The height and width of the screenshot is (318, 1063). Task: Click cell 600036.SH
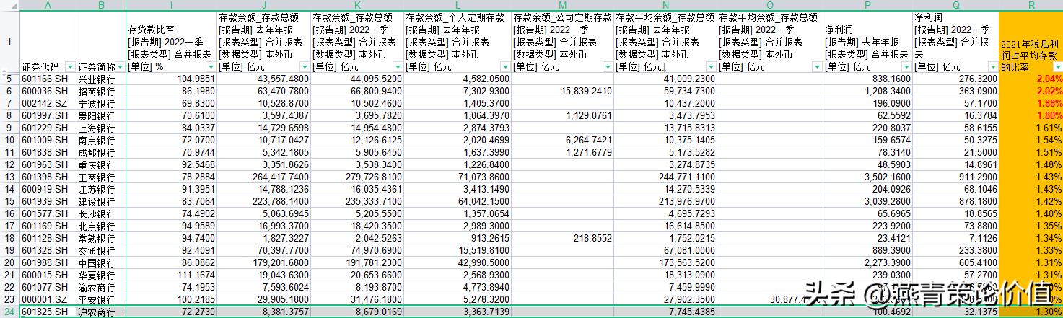click(48, 90)
